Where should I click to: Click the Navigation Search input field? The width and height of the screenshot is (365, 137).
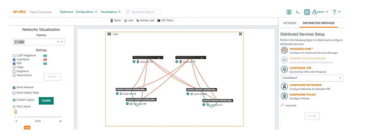(143, 12)
